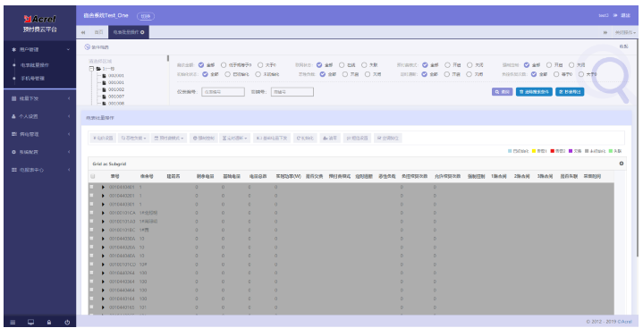The image size is (643, 328).
Task: Collapse the 1:一移 tree node
Action: coord(92,69)
